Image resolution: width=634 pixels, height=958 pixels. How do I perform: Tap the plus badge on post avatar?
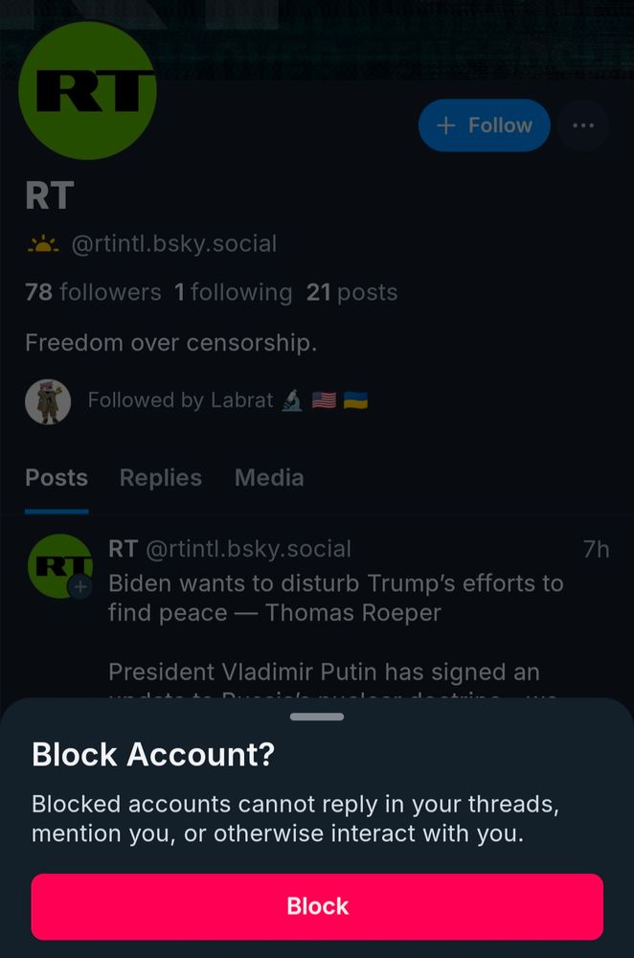[x=80, y=586]
